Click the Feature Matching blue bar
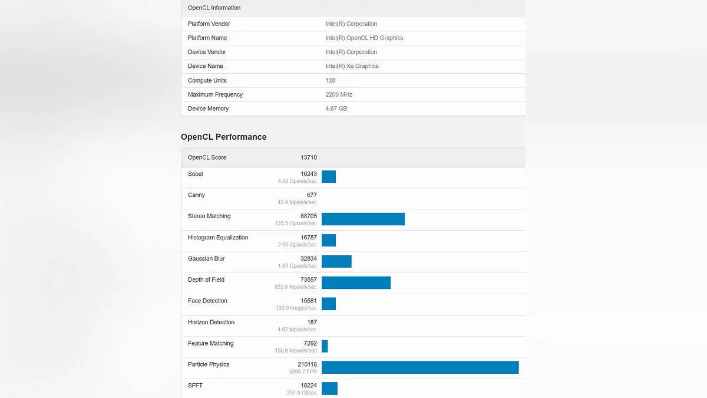 (x=325, y=346)
